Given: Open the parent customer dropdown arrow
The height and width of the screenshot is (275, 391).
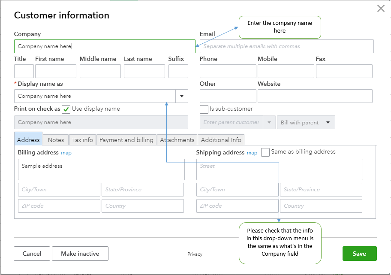Looking at the screenshot, I should [269, 122].
